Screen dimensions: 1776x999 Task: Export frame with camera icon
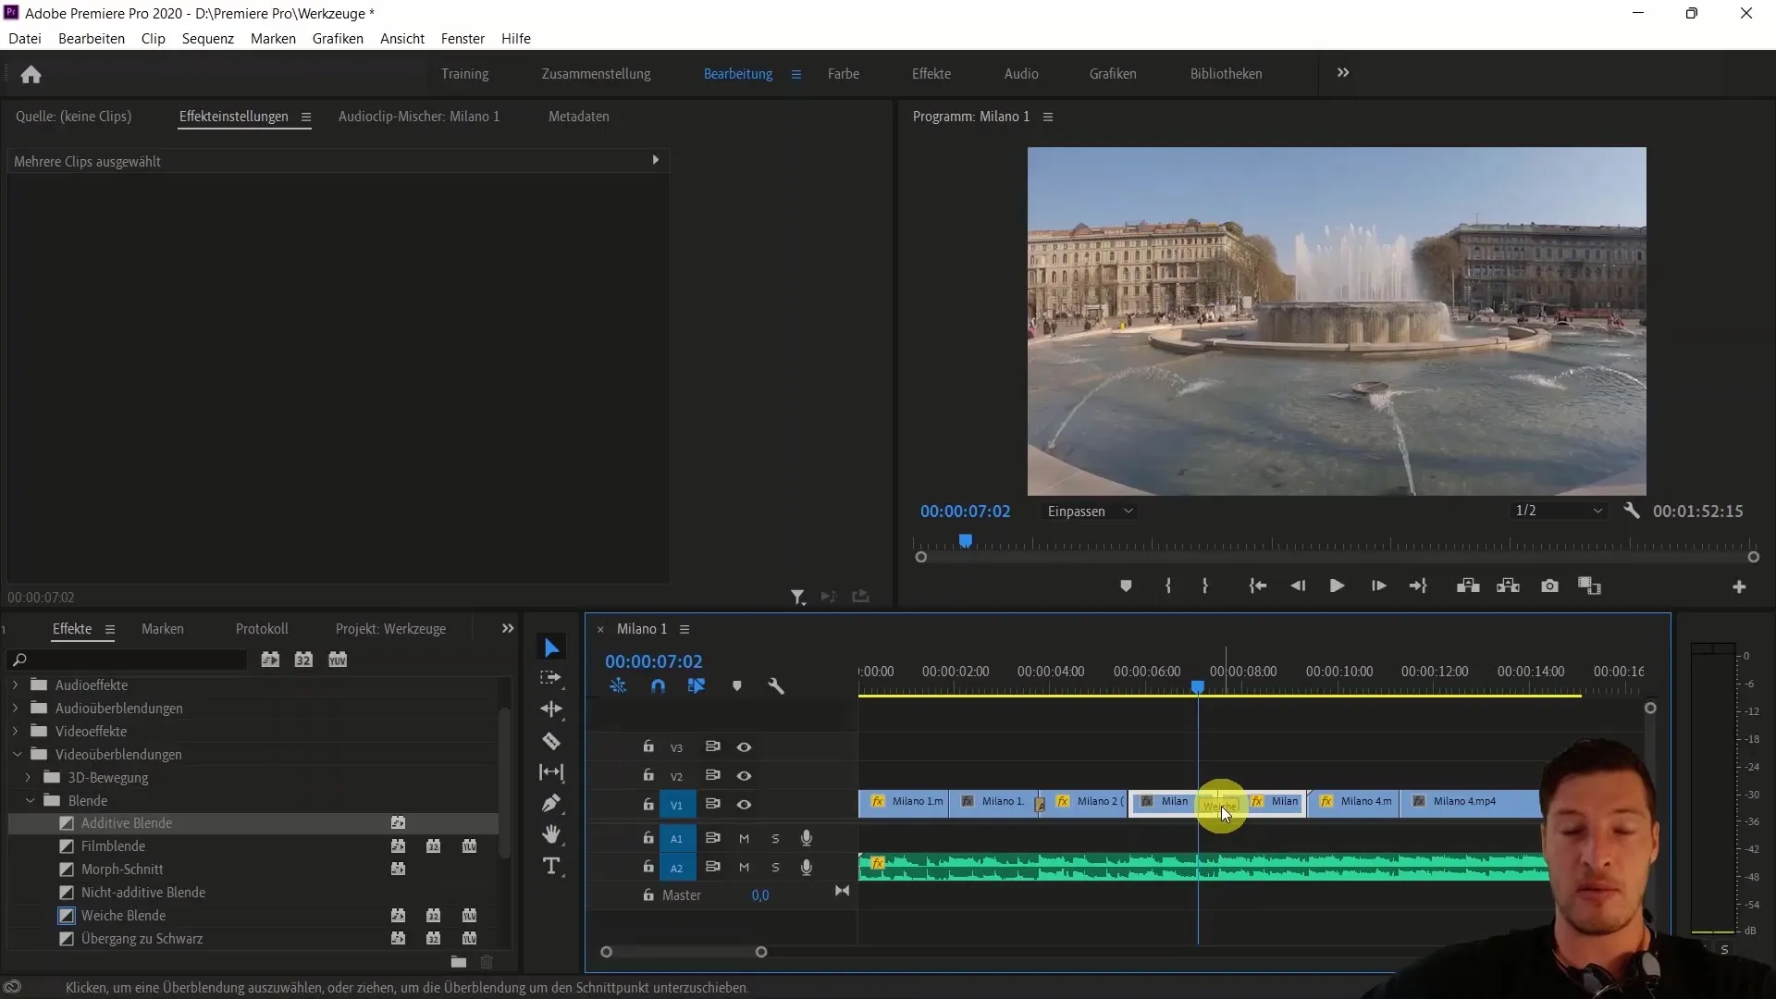click(1549, 586)
